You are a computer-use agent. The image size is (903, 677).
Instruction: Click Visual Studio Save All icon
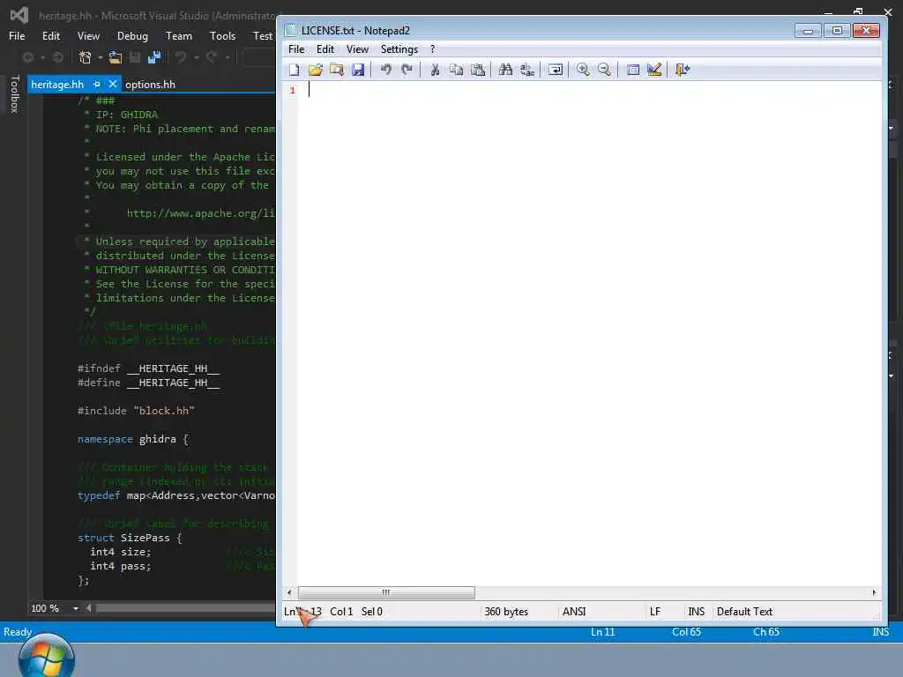click(154, 57)
